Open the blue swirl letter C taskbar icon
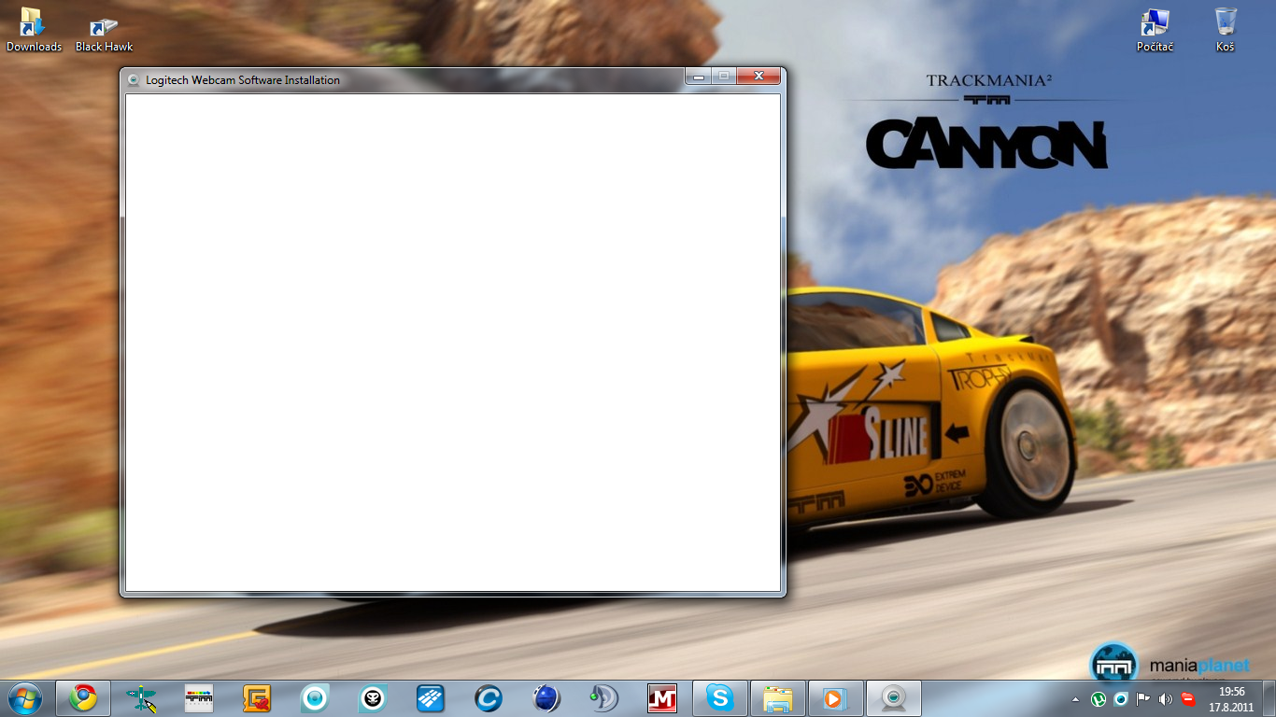1276x717 pixels. [489, 697]
